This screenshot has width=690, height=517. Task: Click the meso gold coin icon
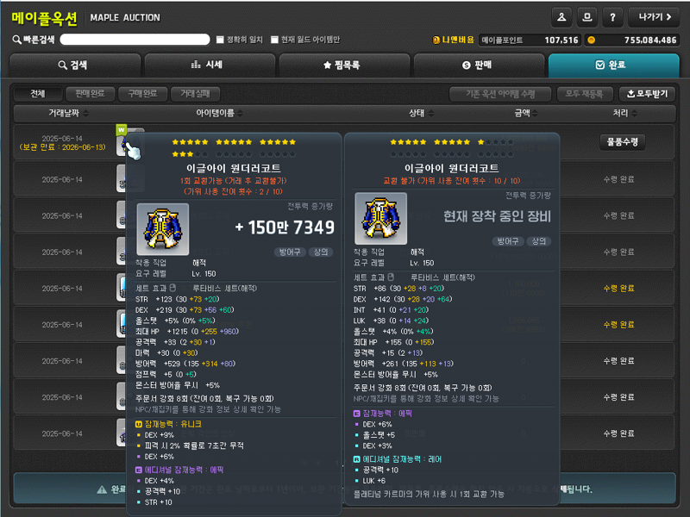592,40
